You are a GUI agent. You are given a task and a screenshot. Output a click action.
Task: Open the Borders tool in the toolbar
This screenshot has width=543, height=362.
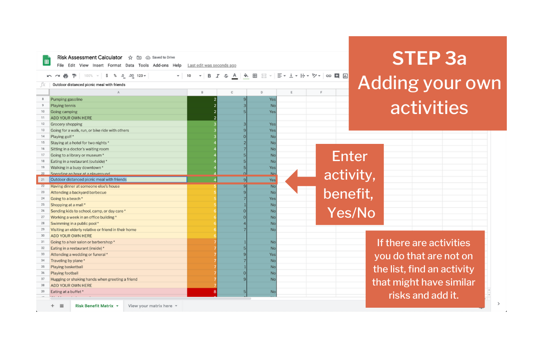pyautogui.click(x=255, y=76)
